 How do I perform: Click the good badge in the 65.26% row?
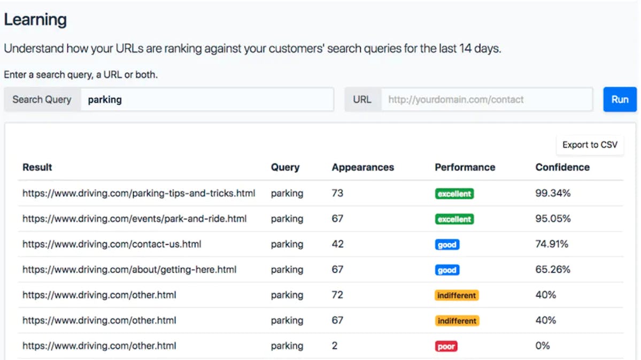447,270
